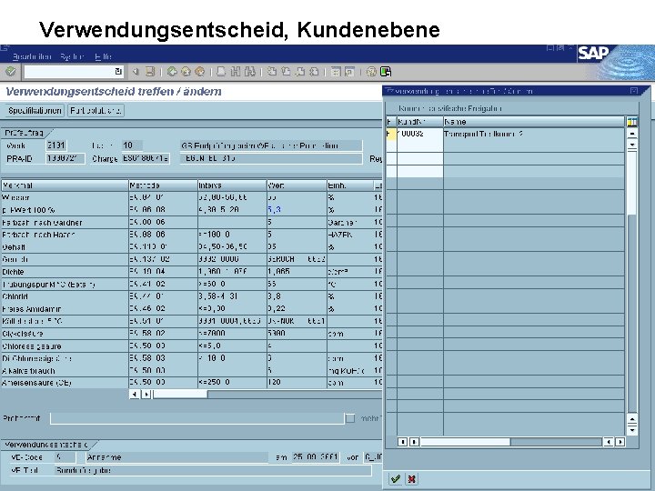Open Help with the question mark icon
655x491 pixels.
pyautogui.click(x=371, y=72)
